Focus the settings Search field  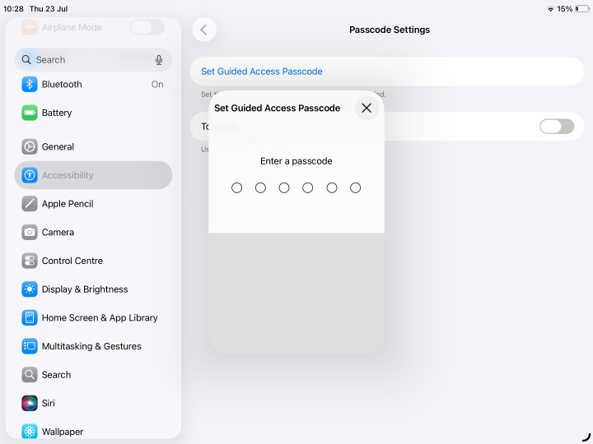[x=93, y=60]
